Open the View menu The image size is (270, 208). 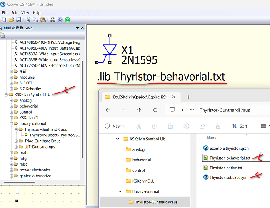coord(25,13)
